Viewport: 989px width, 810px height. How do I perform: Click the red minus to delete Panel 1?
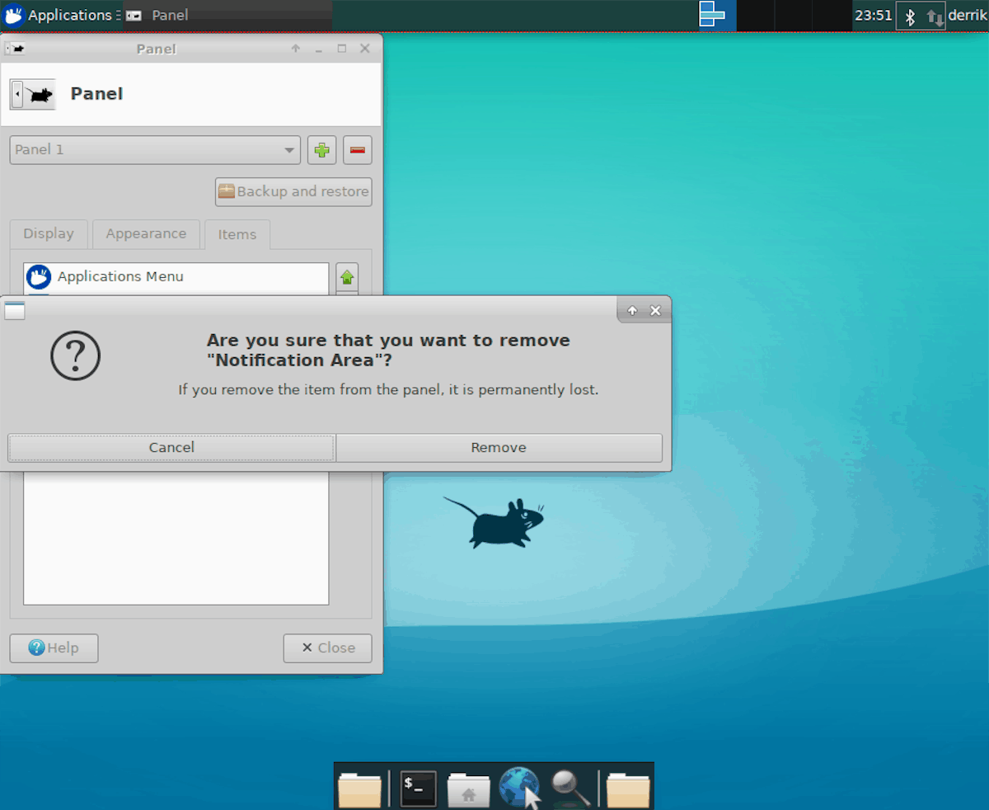tap(357, 150)
